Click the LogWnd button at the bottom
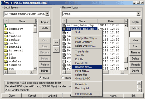Viewport: 145px width, 99px height. pos(52,96)
